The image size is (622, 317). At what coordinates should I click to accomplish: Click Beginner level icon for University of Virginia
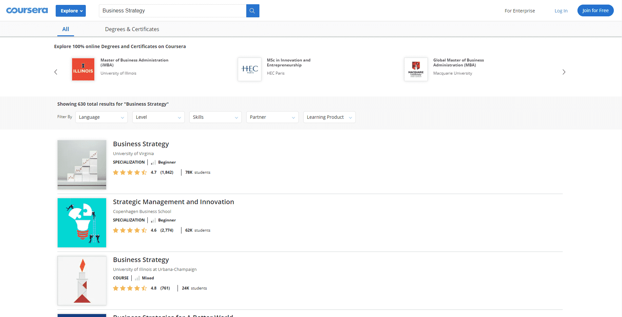[x=153, y=162]
